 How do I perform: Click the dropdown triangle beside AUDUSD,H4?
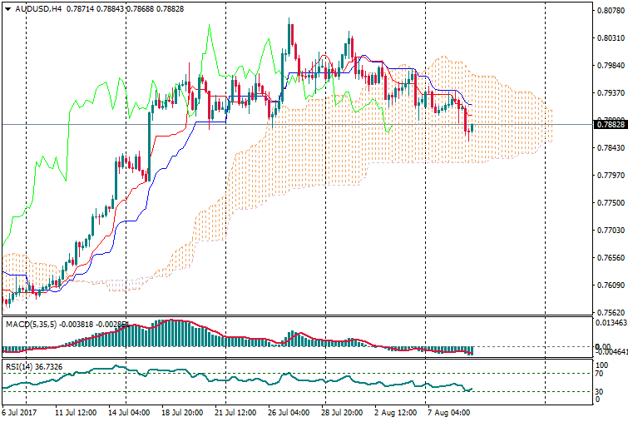(7, 9)
